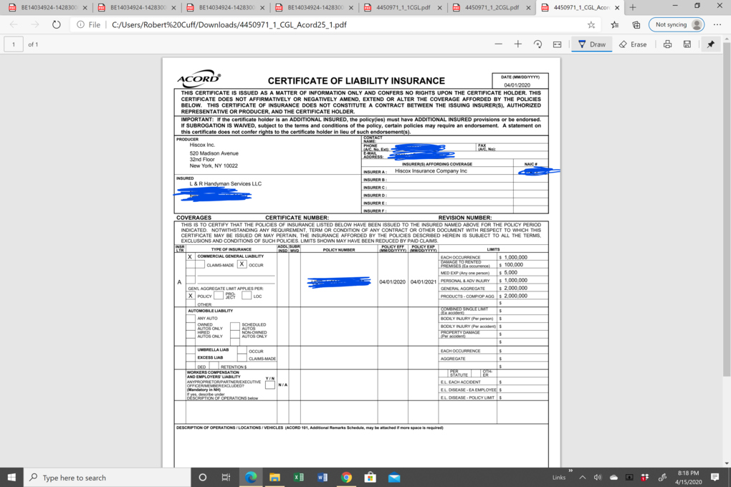The width and height of the screenshot is (731, 487).
Task: Toggle the Commercial General Liability checkbox
Action: point(190,256)
